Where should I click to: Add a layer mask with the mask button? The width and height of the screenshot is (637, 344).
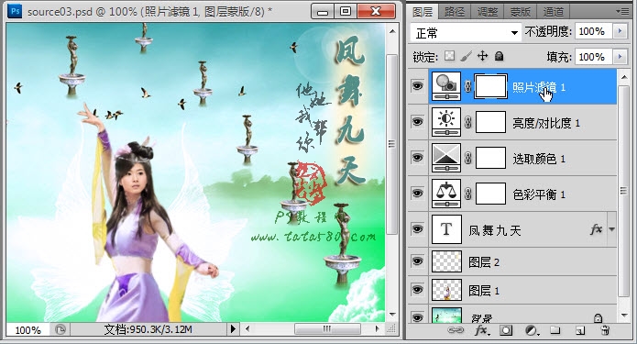click(x=506, y=330)
